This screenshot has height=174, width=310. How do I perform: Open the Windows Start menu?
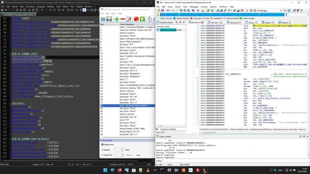click(x=106, y=170)
